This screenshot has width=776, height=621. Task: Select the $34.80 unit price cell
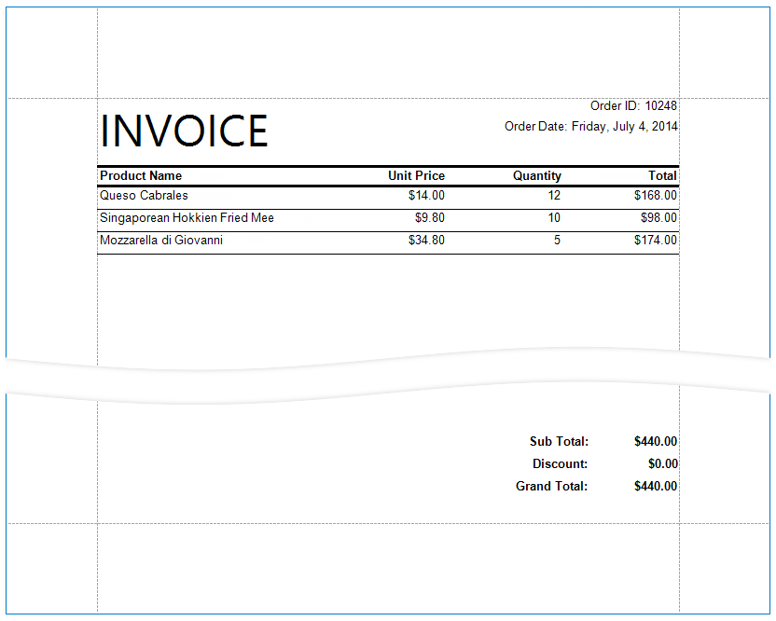click(x=426, y=241)
